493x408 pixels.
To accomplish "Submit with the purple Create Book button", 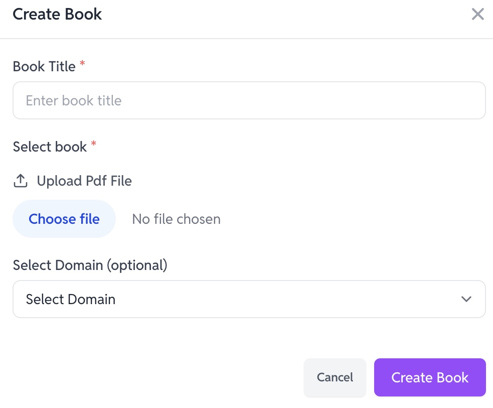I will pyautogui.click(x=430, y=377).
